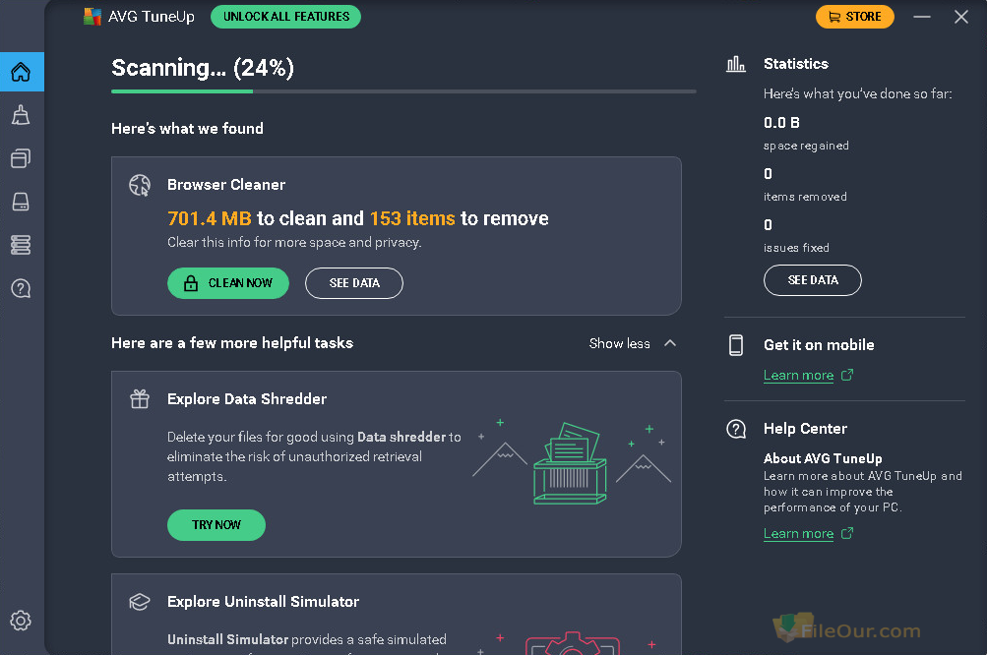Viewport: 987px width, 655px height.
Task: Click the gift icon beside Explore Data Shredder
Action: [140, 399]
